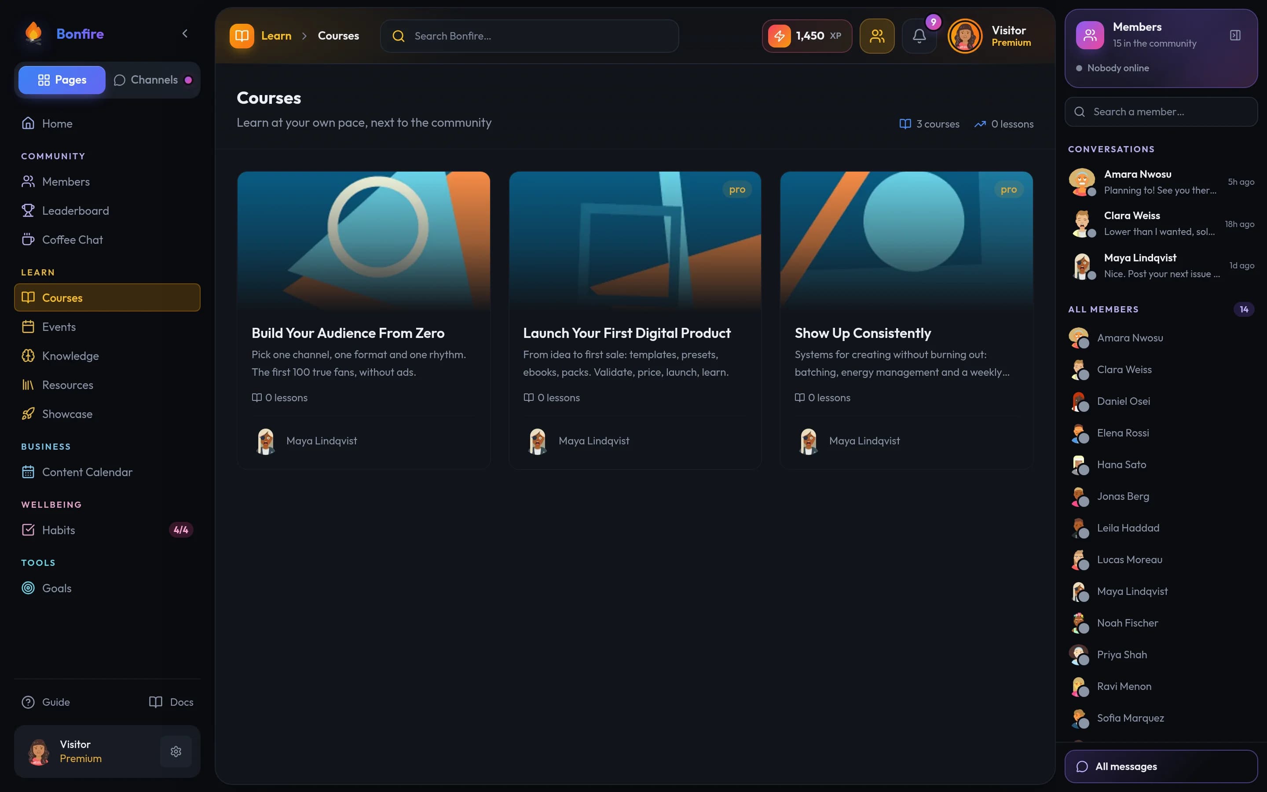1267x792 pixels.
Task: Switch to the Channels tab
Action: coord(153,80)
